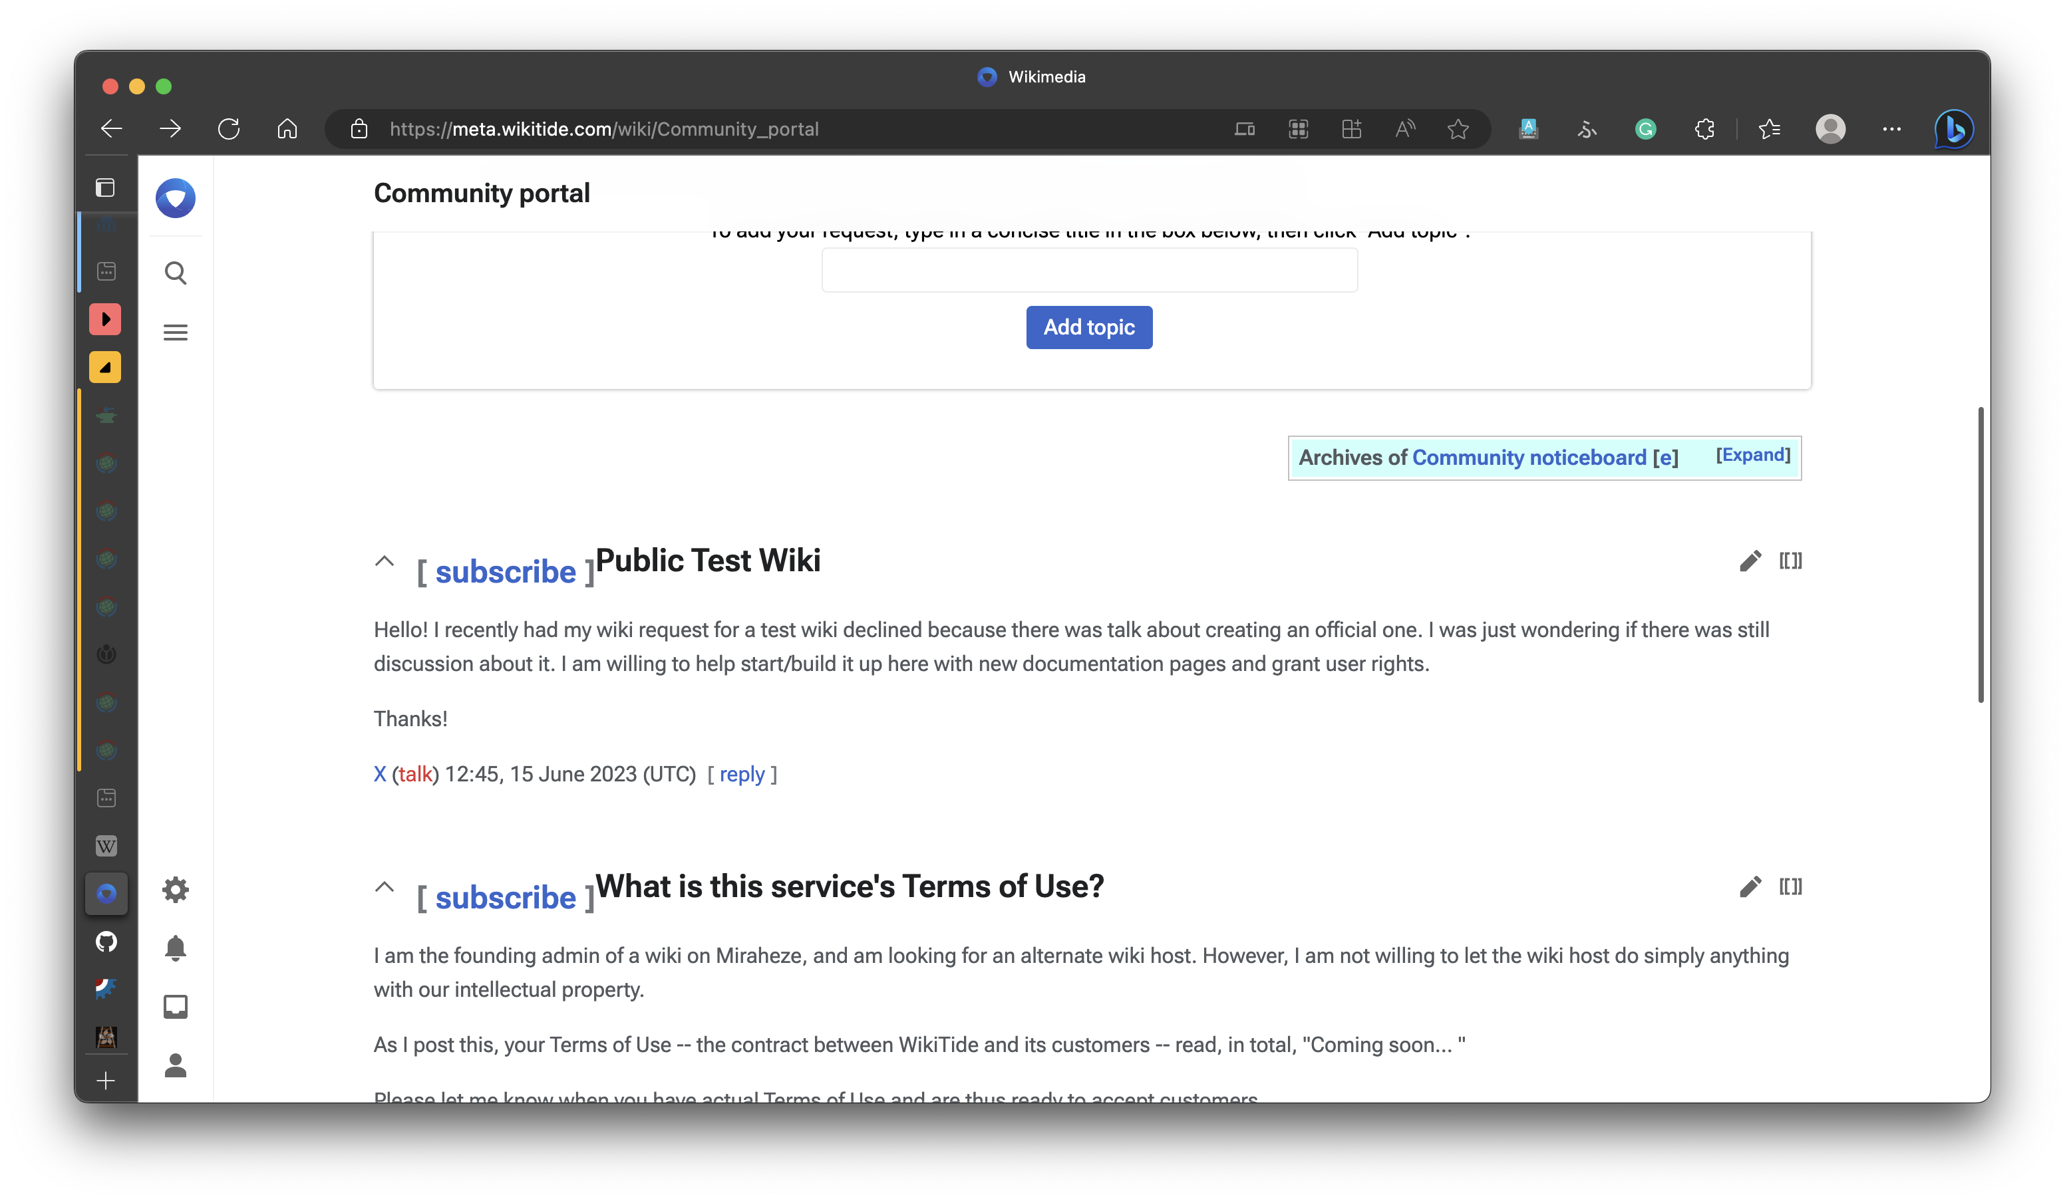Bookmark this page with the star
The image size is (2065, 1201).
pos(1458,128)
